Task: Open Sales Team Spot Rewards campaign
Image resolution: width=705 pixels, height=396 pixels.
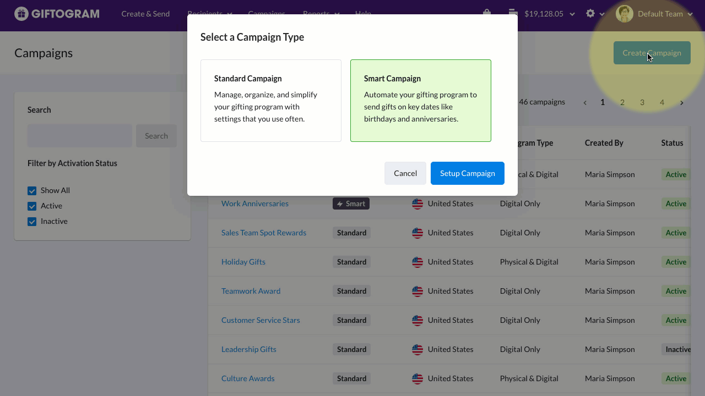Action: [x=264, y=233]
